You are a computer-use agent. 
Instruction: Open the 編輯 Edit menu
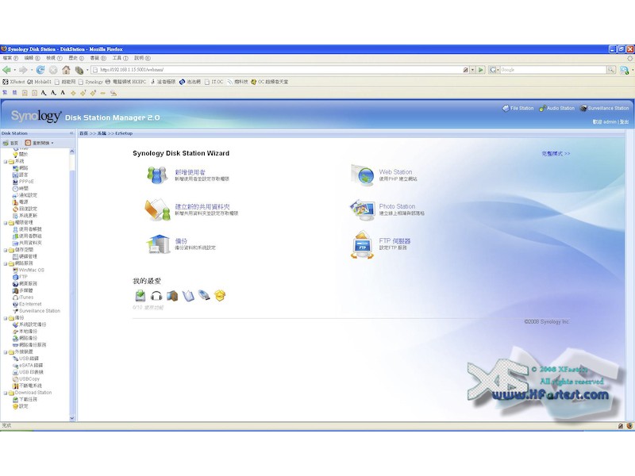(32, 58)
